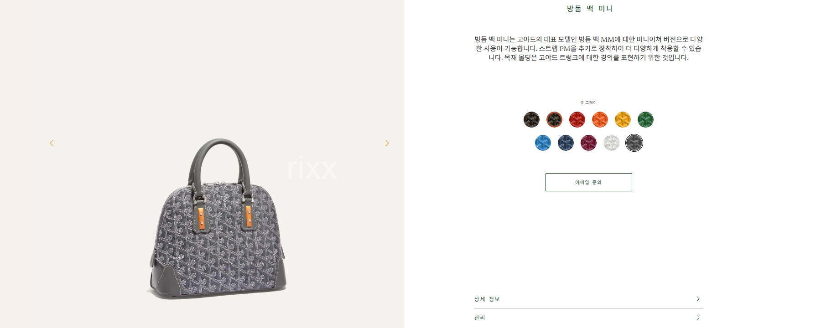
Task: Choose the burgundy color swatch
Action: pyautogui.click(x=588, y=143)
